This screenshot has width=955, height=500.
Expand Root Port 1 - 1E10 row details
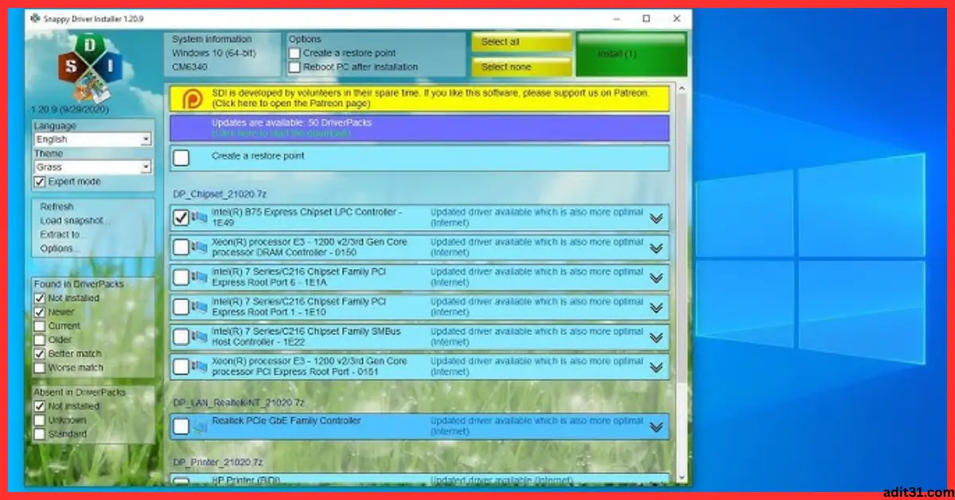point(657,307)
